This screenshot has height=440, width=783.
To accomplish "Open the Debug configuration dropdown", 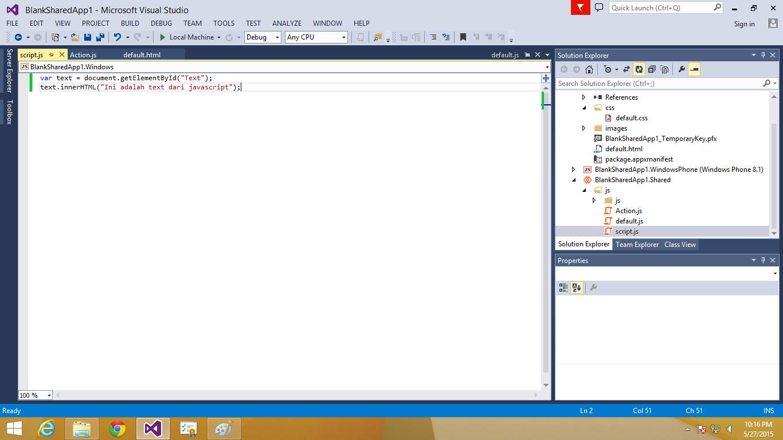I will pos(276,37).
